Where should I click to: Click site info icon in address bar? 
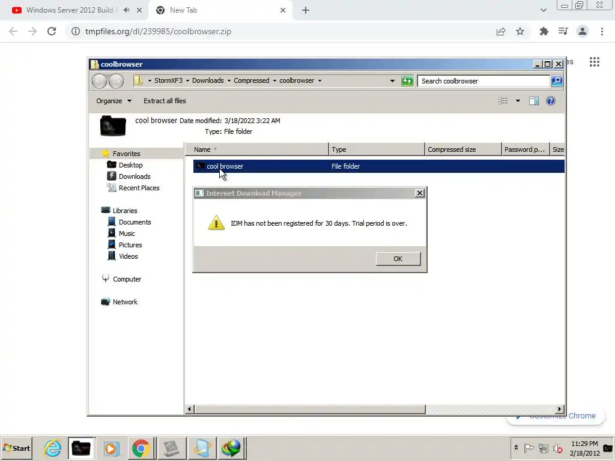click(x=75, y=31)
